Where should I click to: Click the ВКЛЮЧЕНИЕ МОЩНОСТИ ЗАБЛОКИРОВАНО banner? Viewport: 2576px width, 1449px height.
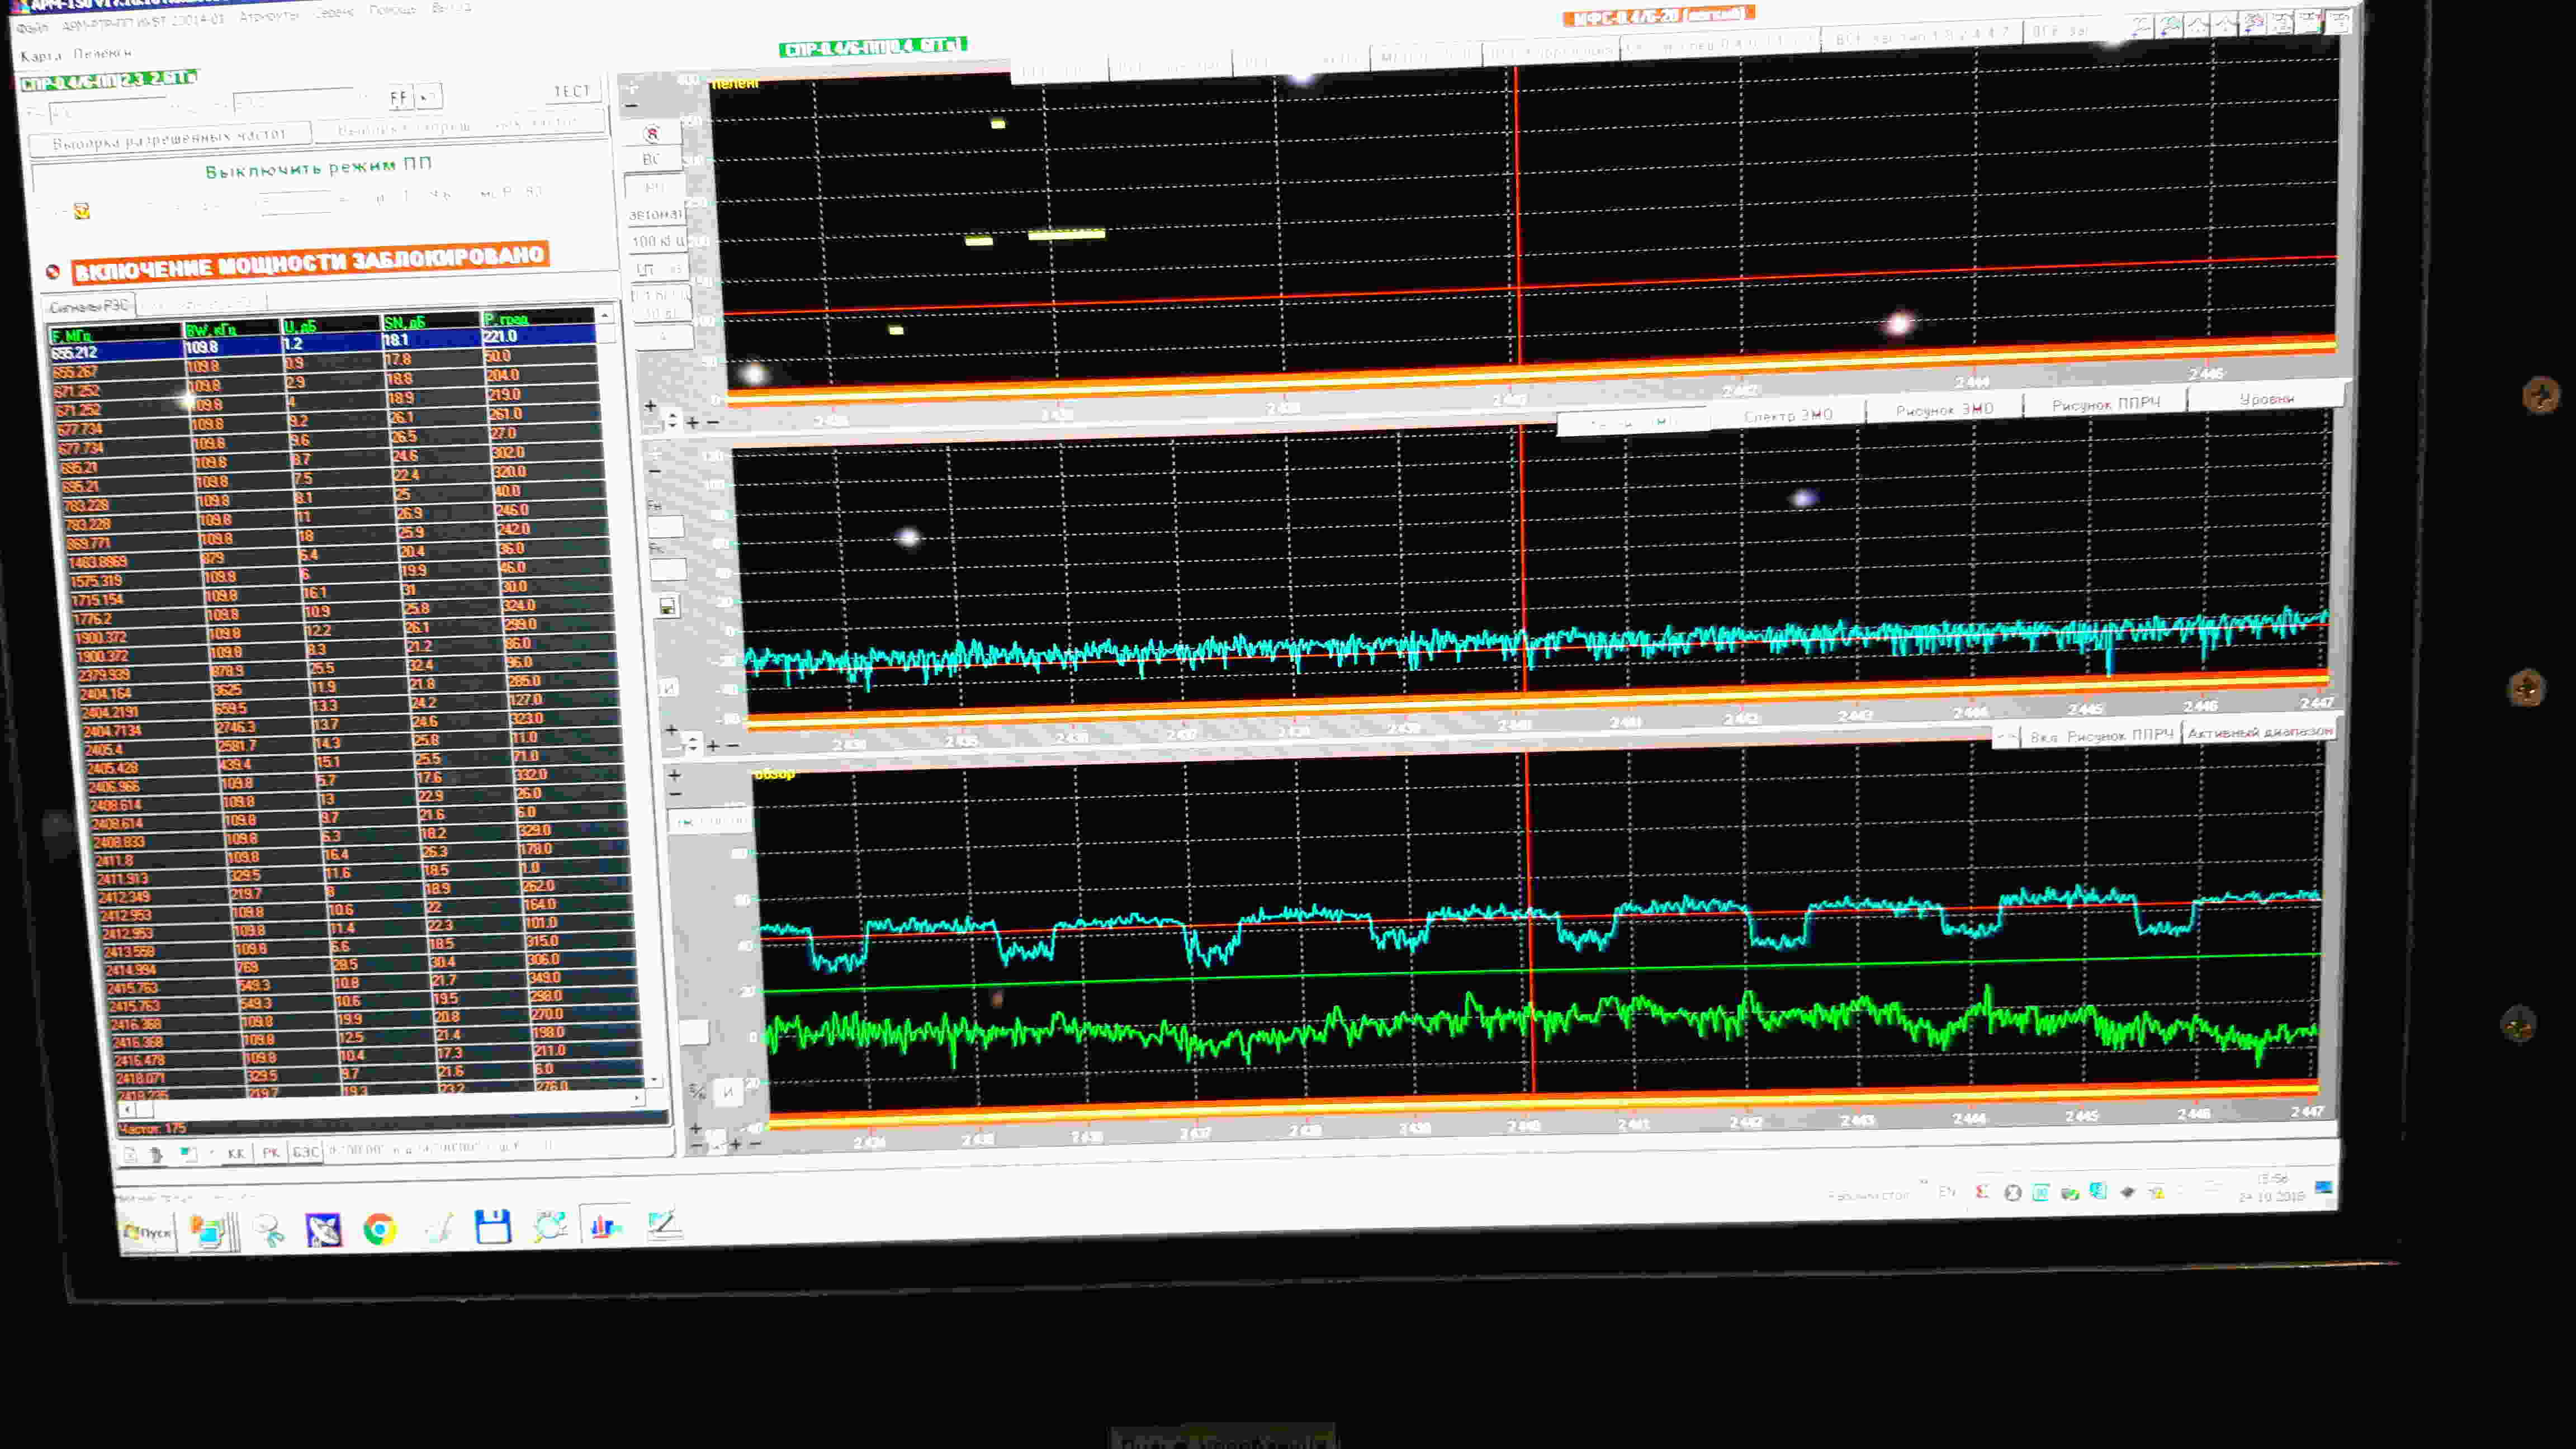pos(310,262)
